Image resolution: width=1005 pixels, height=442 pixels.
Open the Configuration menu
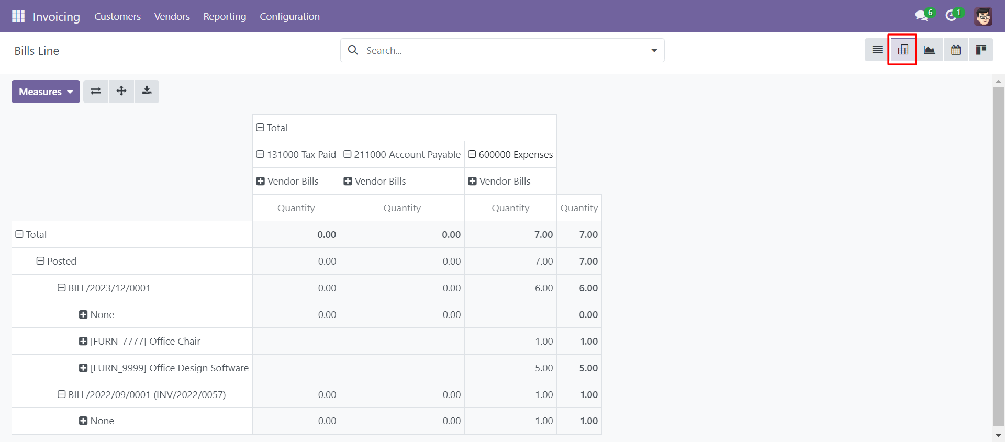tap(290, 16)
